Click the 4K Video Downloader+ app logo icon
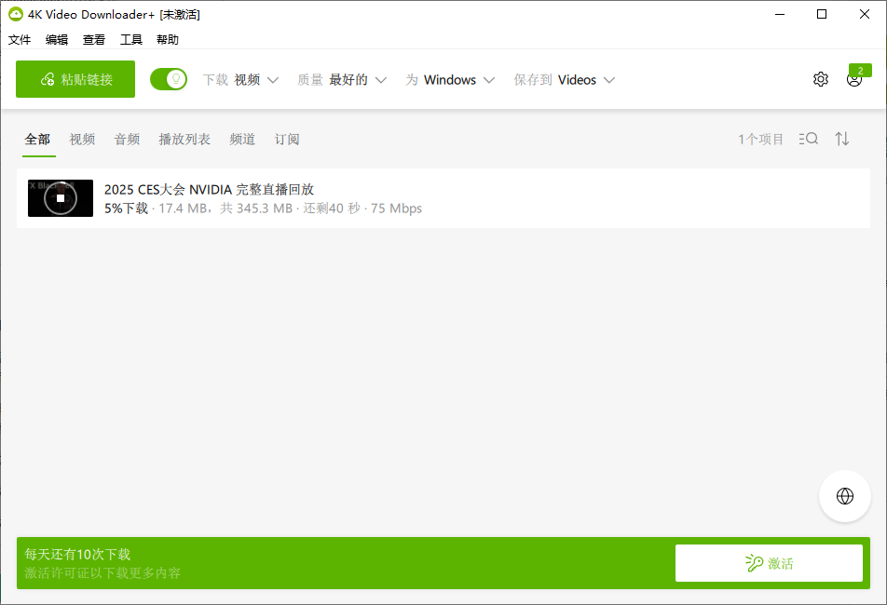The height and width of the screenshot is (605, 887). tap(16, 14)
